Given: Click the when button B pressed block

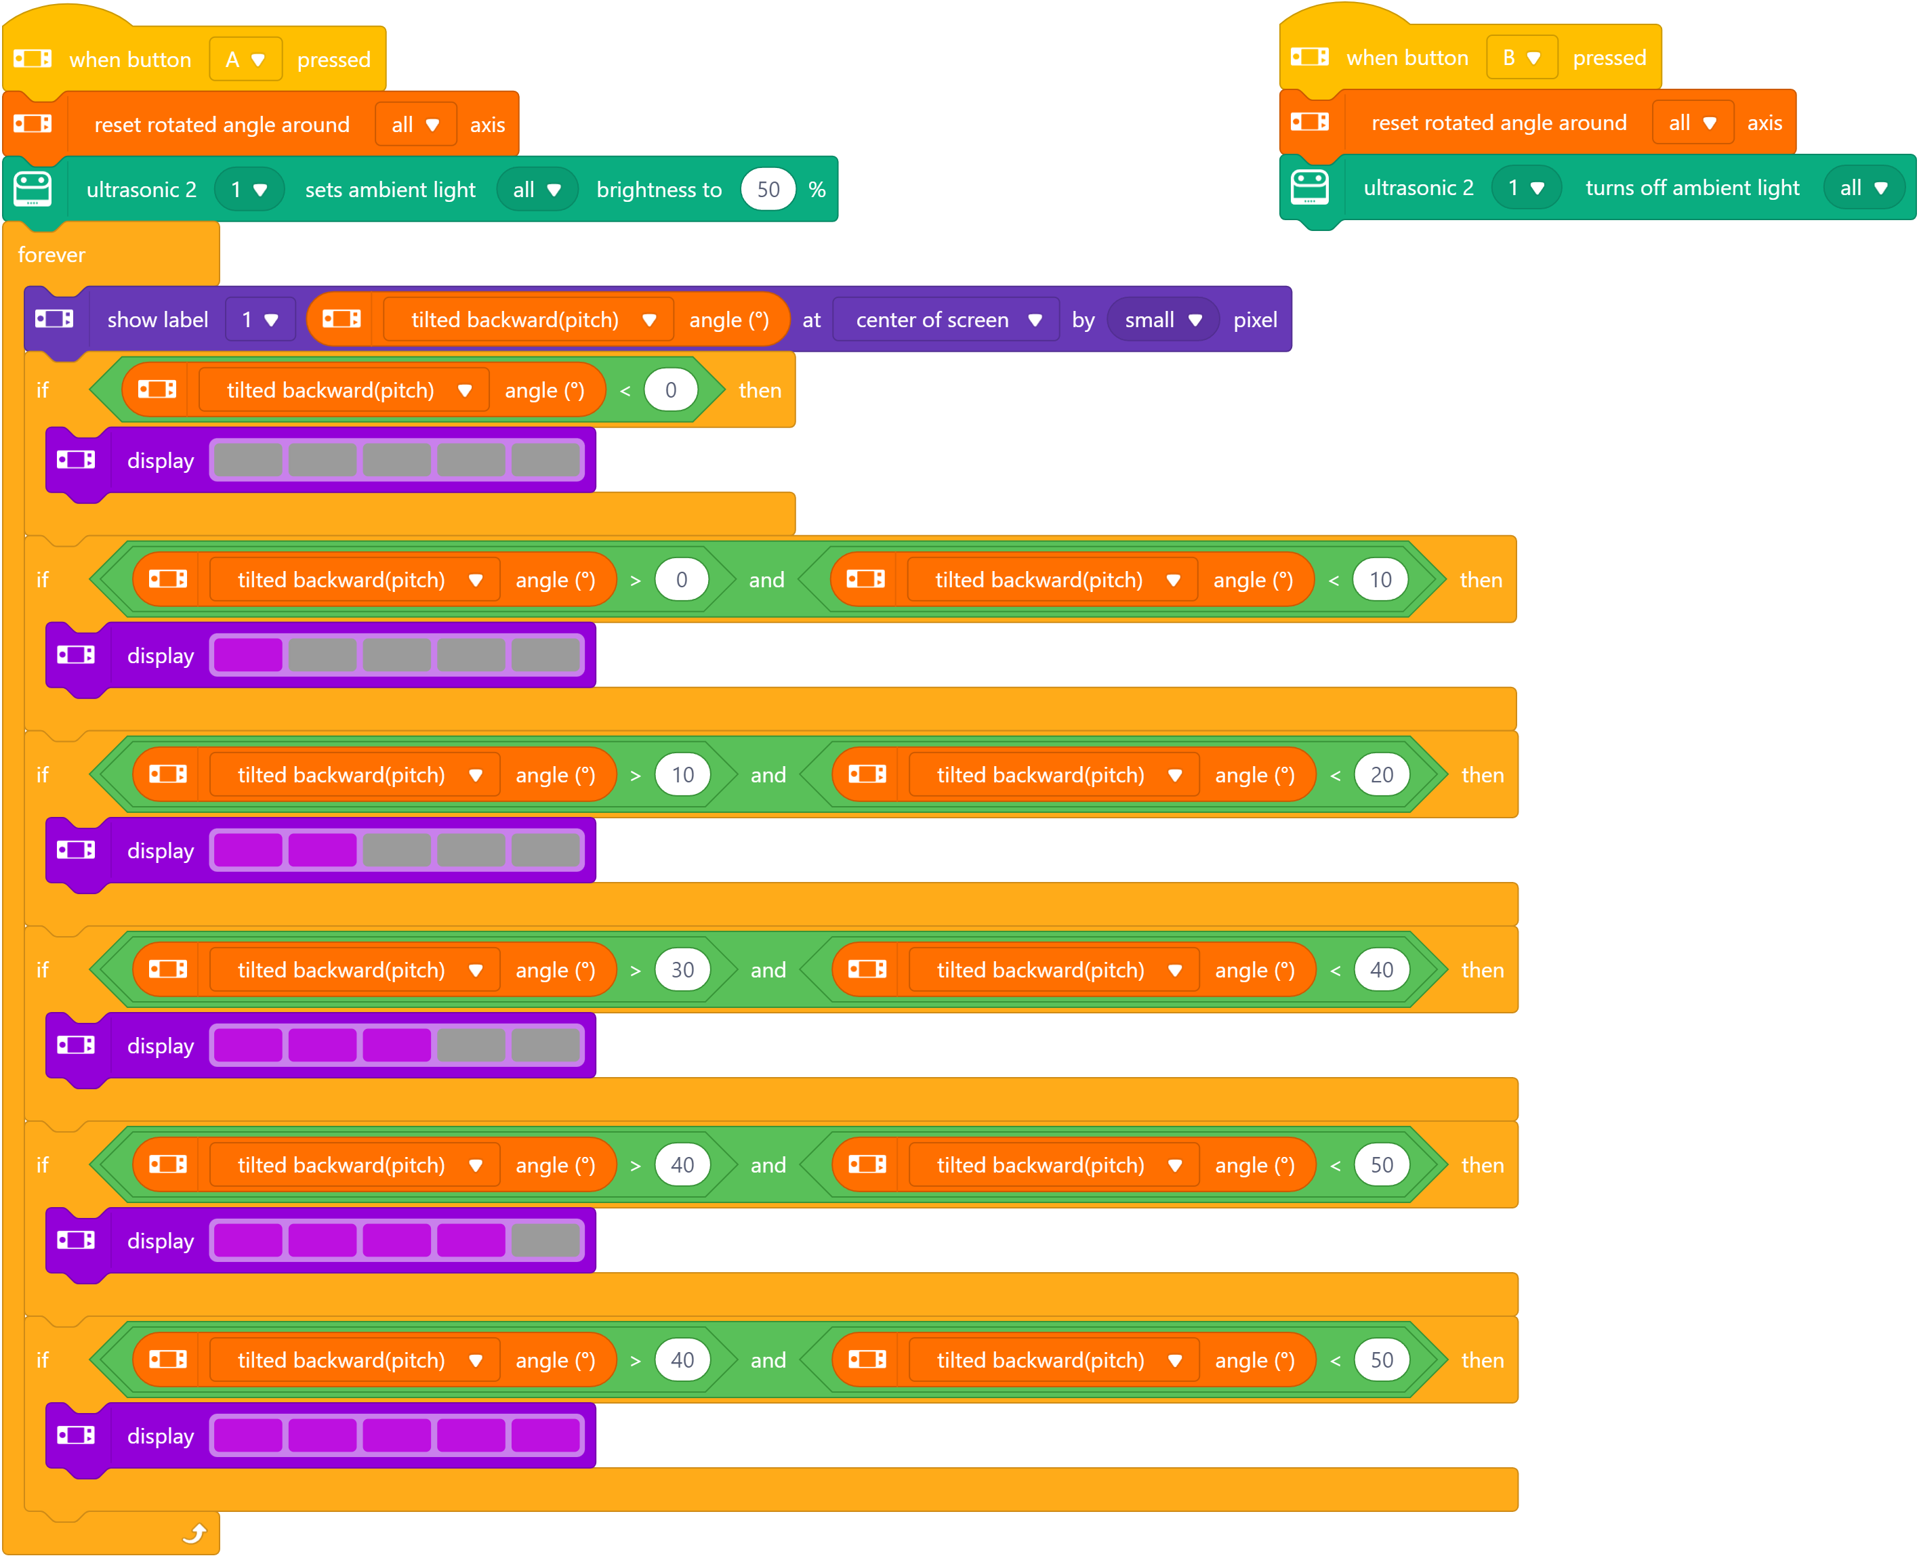Looking at the screenshot, I should [1470, 58].
